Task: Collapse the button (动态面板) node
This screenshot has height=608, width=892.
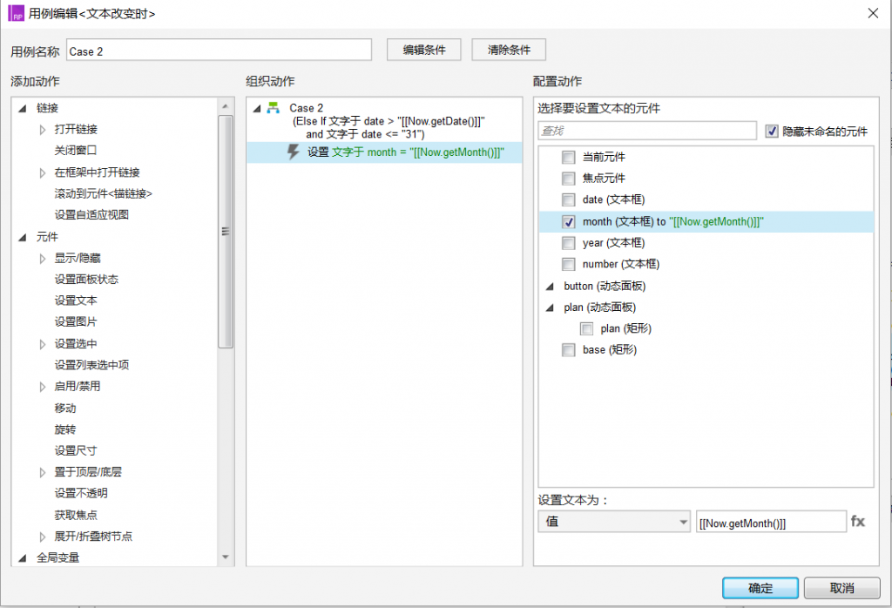Action: coord(550,286)
